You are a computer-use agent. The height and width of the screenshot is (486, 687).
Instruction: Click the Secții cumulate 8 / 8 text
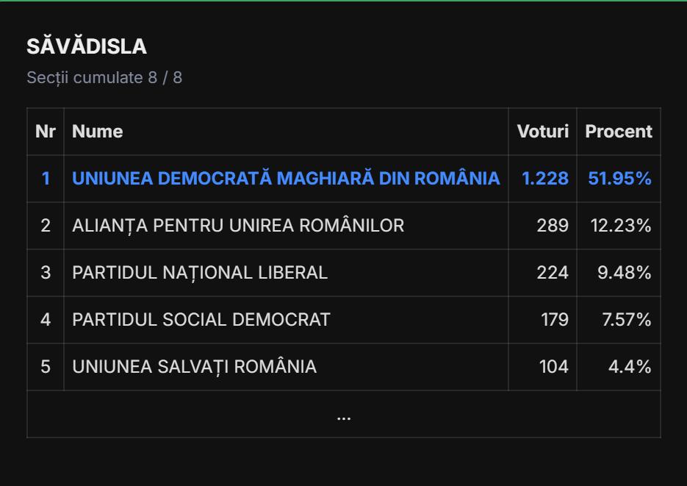coord(104,77)
